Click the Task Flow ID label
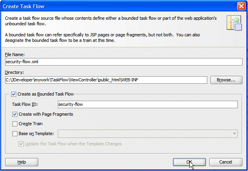The height and width of the screenshot is (171, 248). [25, 104]
